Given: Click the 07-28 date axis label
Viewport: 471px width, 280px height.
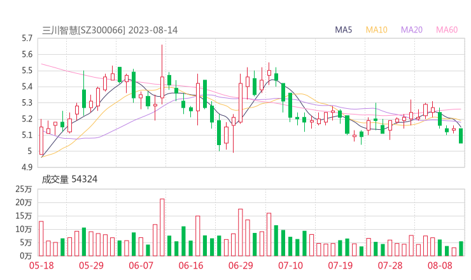Looking at the screenshot, I should click(390, 265).
